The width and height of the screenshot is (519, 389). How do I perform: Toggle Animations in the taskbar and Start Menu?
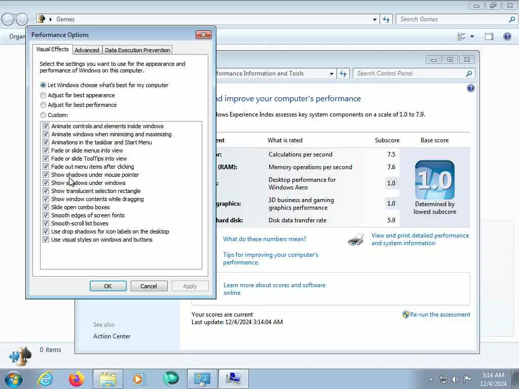pyautogui.click(x=46, y=142)
